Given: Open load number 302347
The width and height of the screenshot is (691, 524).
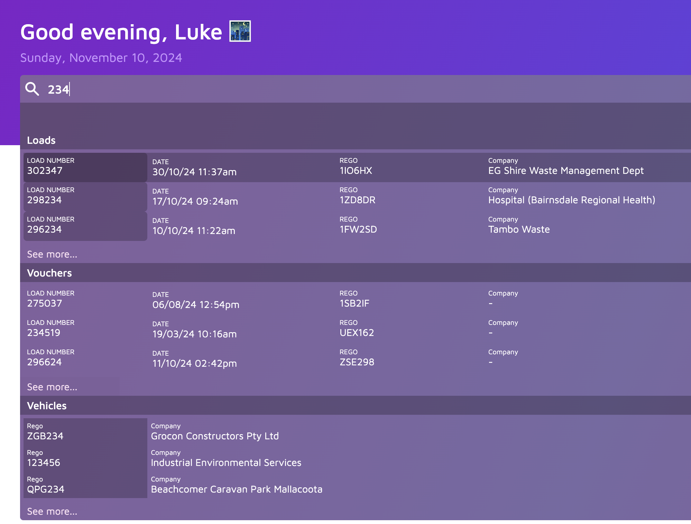Looking at the screenshot, I should tap(85, 167).
